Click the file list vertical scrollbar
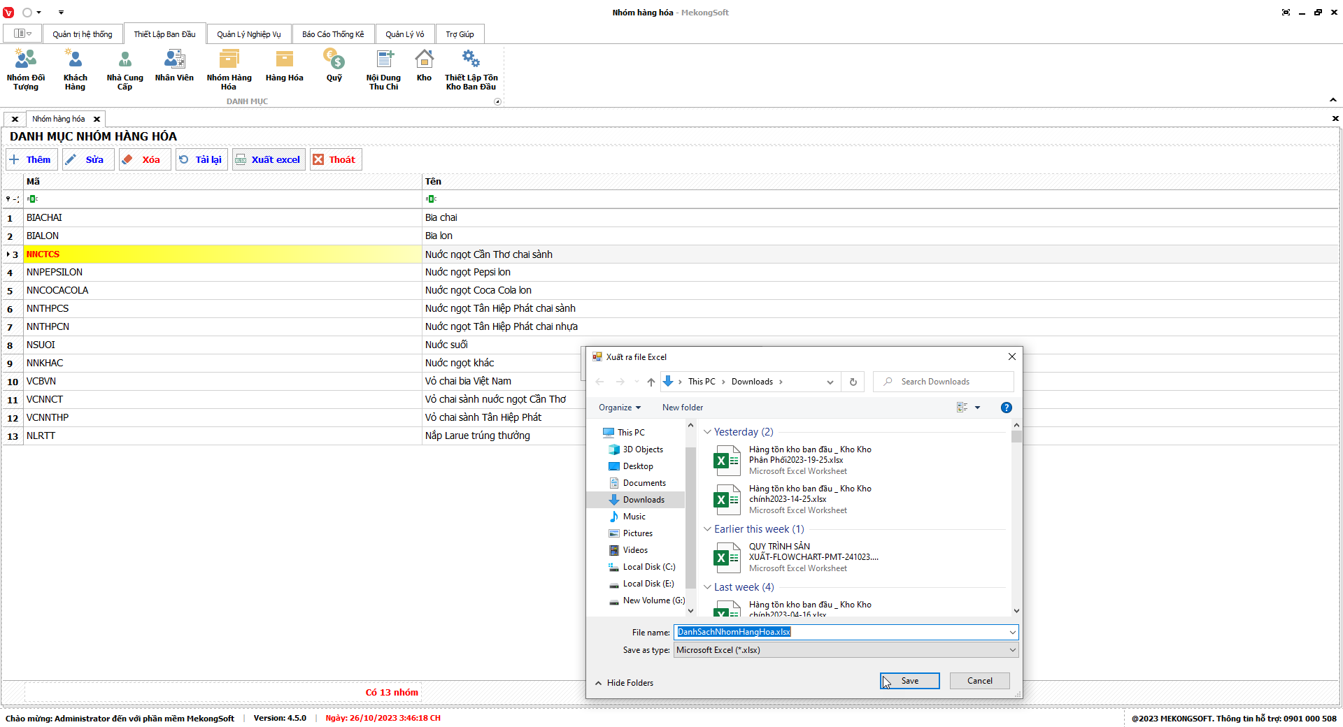The width and height of the screenshot is (1343, 727). [x=1016, y=517]
